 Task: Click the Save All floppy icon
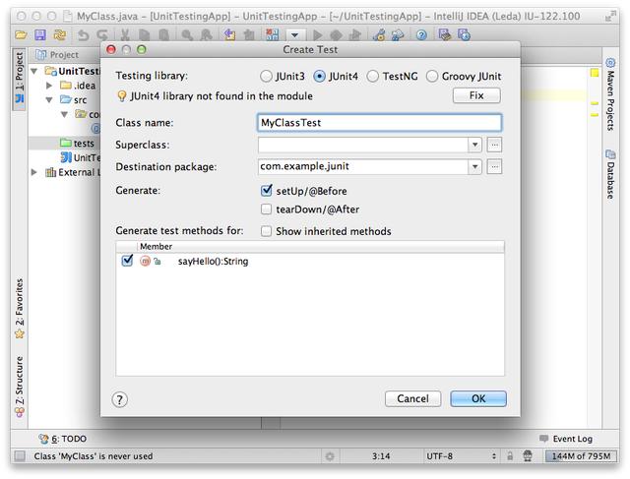(39, 35)
